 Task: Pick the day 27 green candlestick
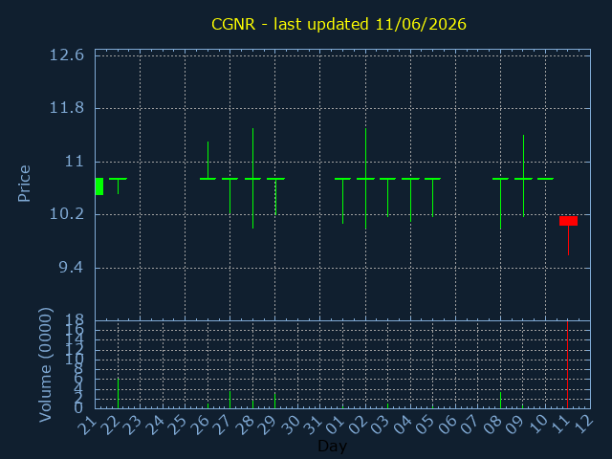[x=229, y=196]
